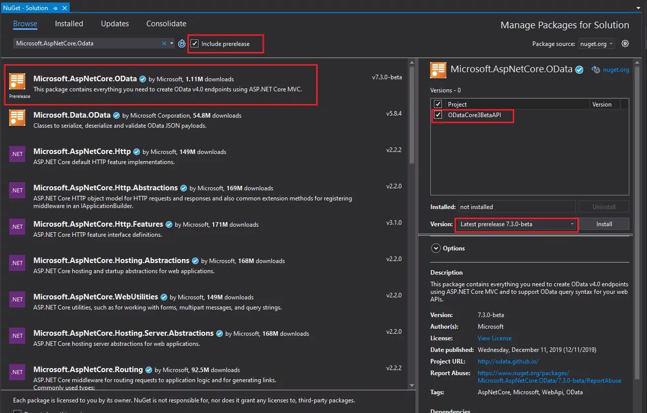Click the refresh icon next to search box
647x413 pixels.
tap(182, 44)
